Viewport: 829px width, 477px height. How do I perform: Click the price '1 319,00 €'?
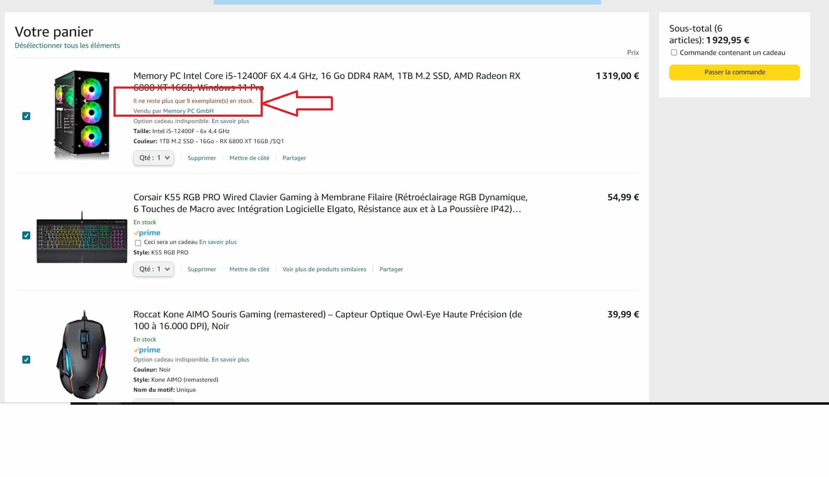point(618,76)
